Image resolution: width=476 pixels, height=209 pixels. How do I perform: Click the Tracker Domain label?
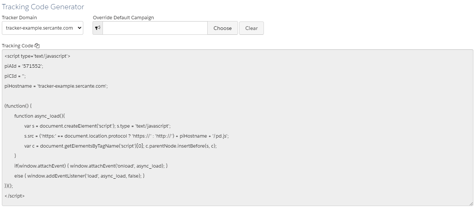[x=19, y=17]
